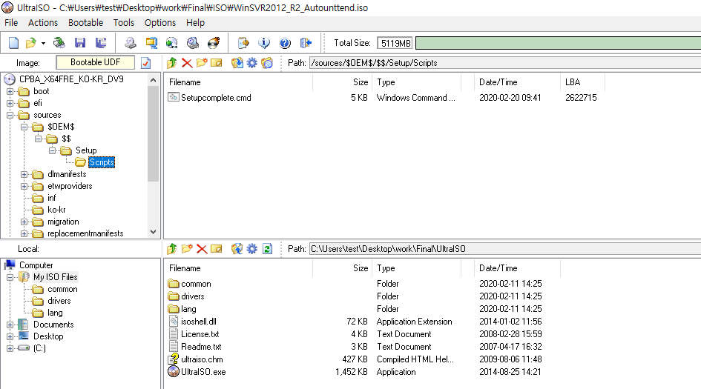
Task: Expand the boot folder in image tree
Action: click(x=10, y=91)
